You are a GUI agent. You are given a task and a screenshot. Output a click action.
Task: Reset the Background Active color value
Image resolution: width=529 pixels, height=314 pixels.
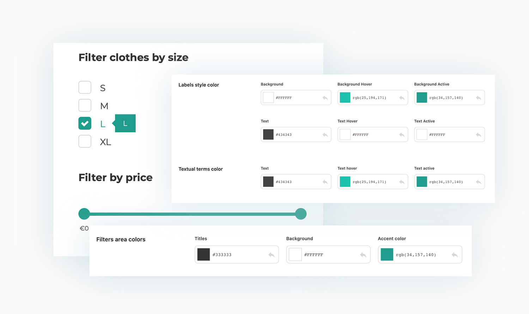(478, 98)
